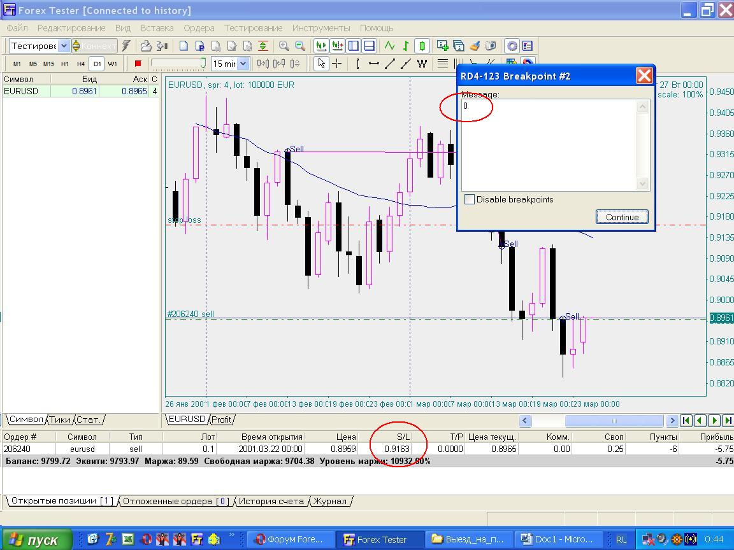Select the crosshair cursor tool
The height and width of the screenshot is (550, 734).
(x=337, y=64)
